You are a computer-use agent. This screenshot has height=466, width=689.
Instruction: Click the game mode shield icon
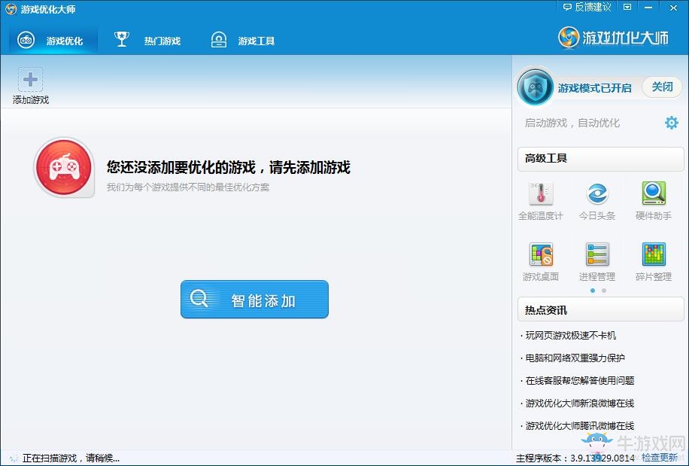point(535,87)
